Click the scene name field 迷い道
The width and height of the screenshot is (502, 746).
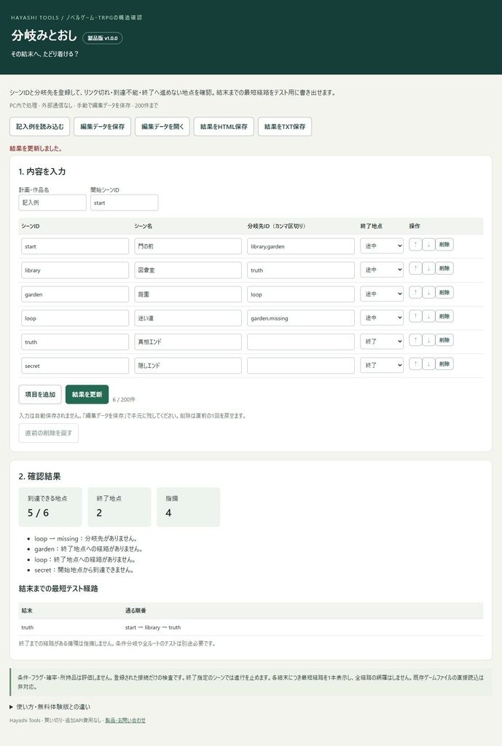click(x=188, y=318)
